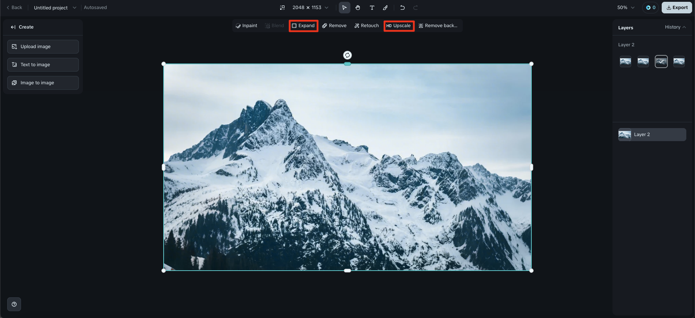Go back using the Back button
The width and height of the screenshot is (695, 318).
[14, 8]
